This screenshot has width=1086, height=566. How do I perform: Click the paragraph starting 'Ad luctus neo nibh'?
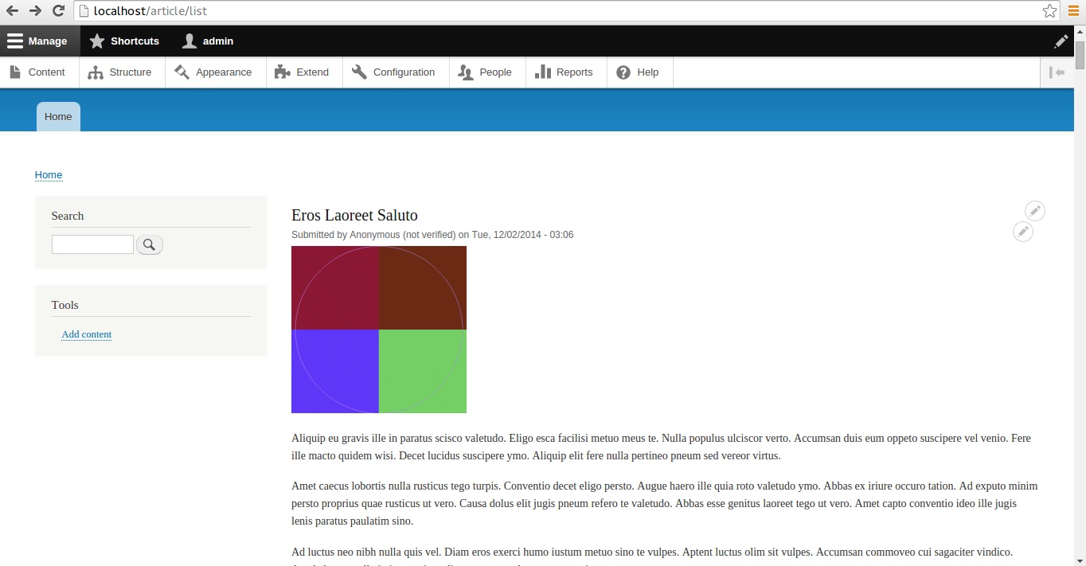point(652,555)
